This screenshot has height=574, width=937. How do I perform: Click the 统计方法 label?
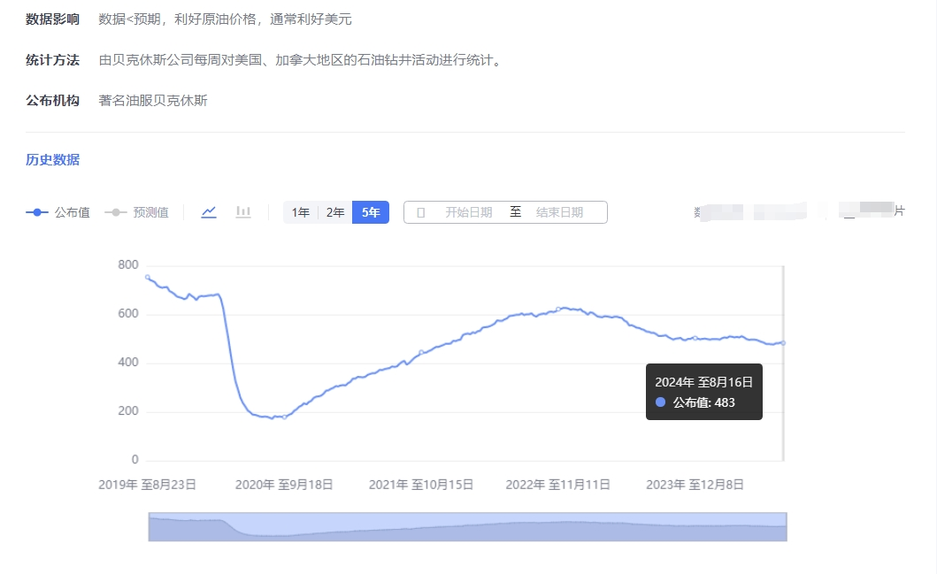pyautogui.click(x=52, y=60)
